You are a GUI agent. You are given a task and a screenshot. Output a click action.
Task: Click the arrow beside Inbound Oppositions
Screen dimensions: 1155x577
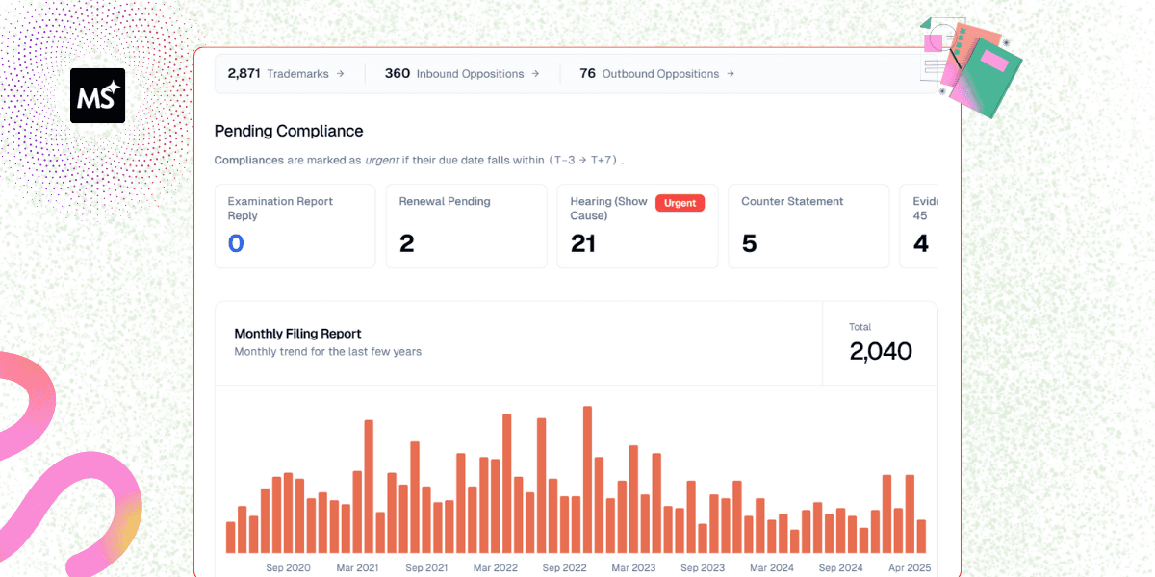point(535,74)
